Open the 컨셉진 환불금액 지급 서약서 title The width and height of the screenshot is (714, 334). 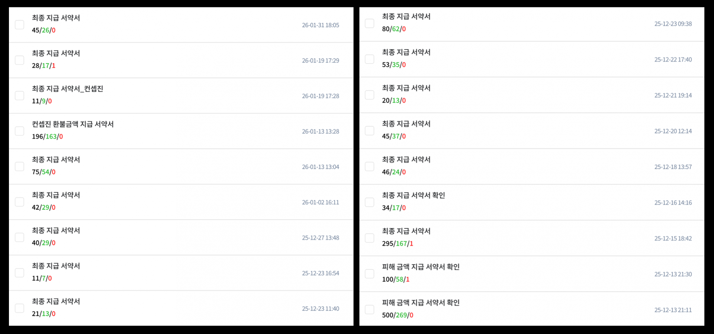73,124
